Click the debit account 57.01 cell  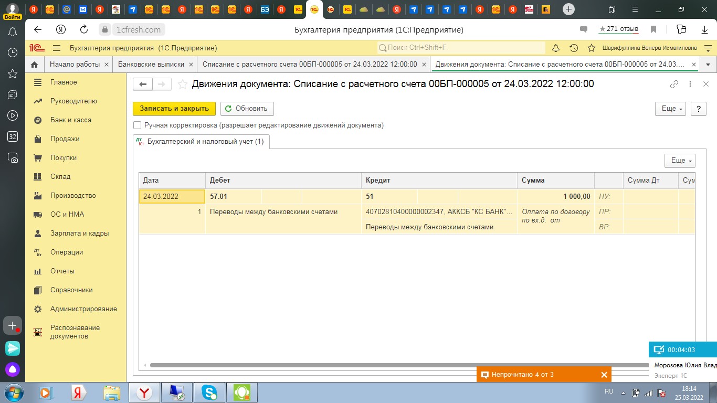(x=233, y=197)
